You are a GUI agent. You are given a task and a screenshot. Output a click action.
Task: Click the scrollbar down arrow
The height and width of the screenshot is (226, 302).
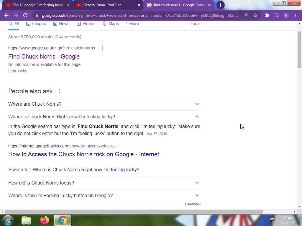(299, 207)
